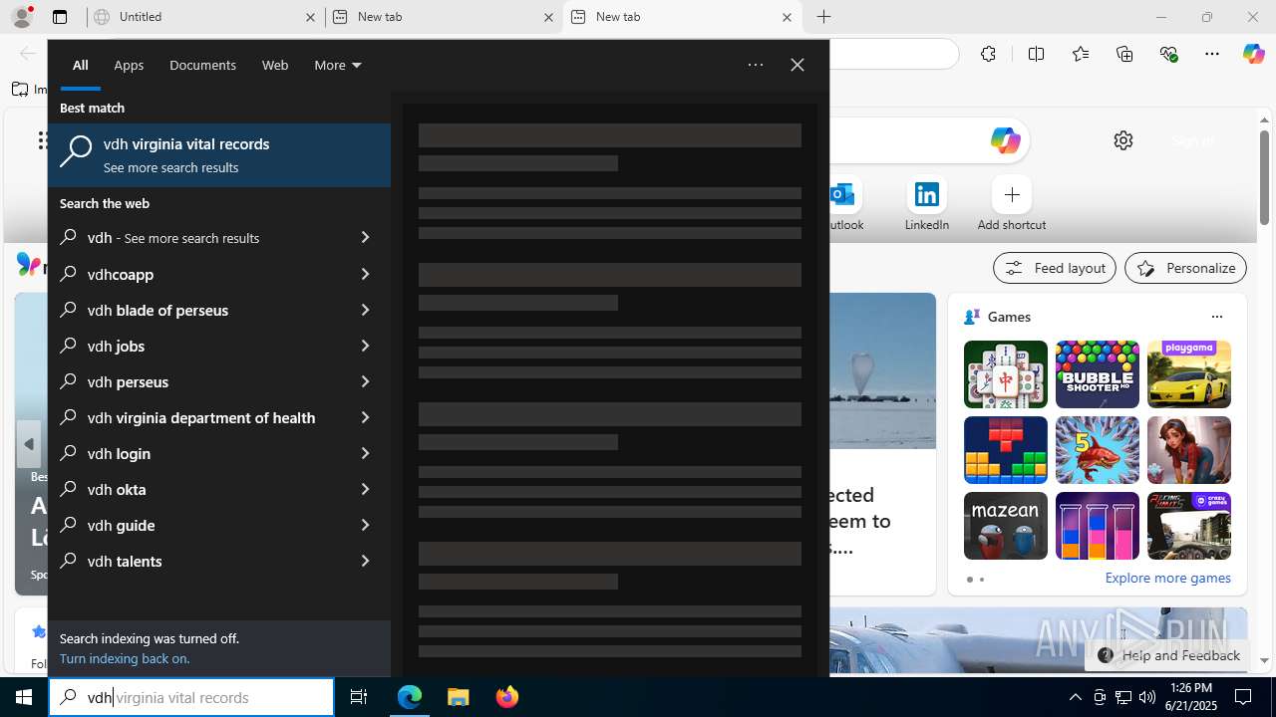Screen dimensions: 1276x717
Task: Open Edge tab actions menu icon
Action: point(60,17)
